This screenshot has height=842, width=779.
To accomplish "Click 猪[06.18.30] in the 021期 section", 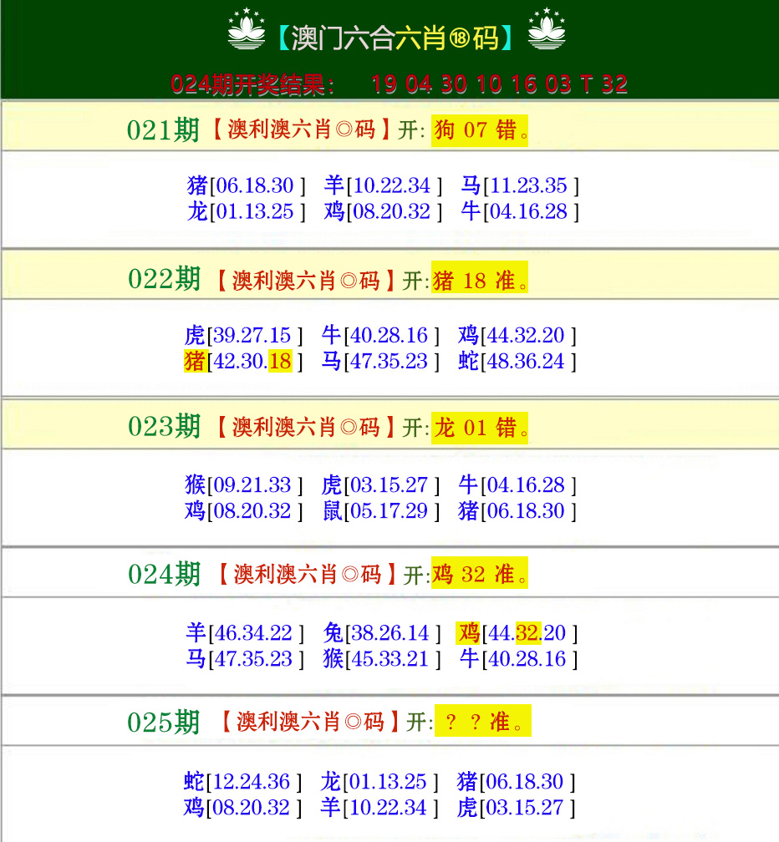I will click(x=246, y=185).
